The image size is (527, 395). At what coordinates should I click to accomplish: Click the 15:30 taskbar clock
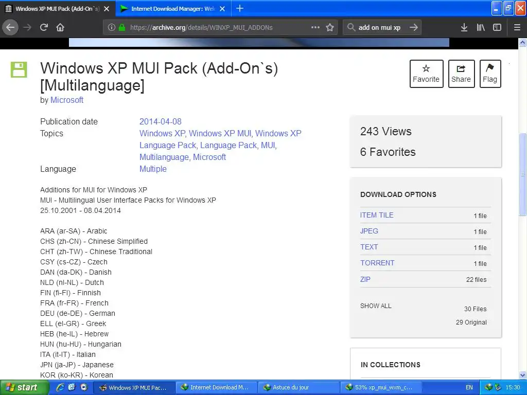(x=513, y=388)
